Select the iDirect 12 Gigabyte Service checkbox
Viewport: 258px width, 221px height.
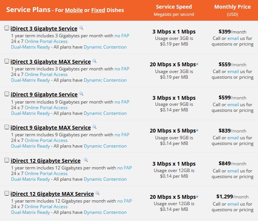tap(6, 160)
